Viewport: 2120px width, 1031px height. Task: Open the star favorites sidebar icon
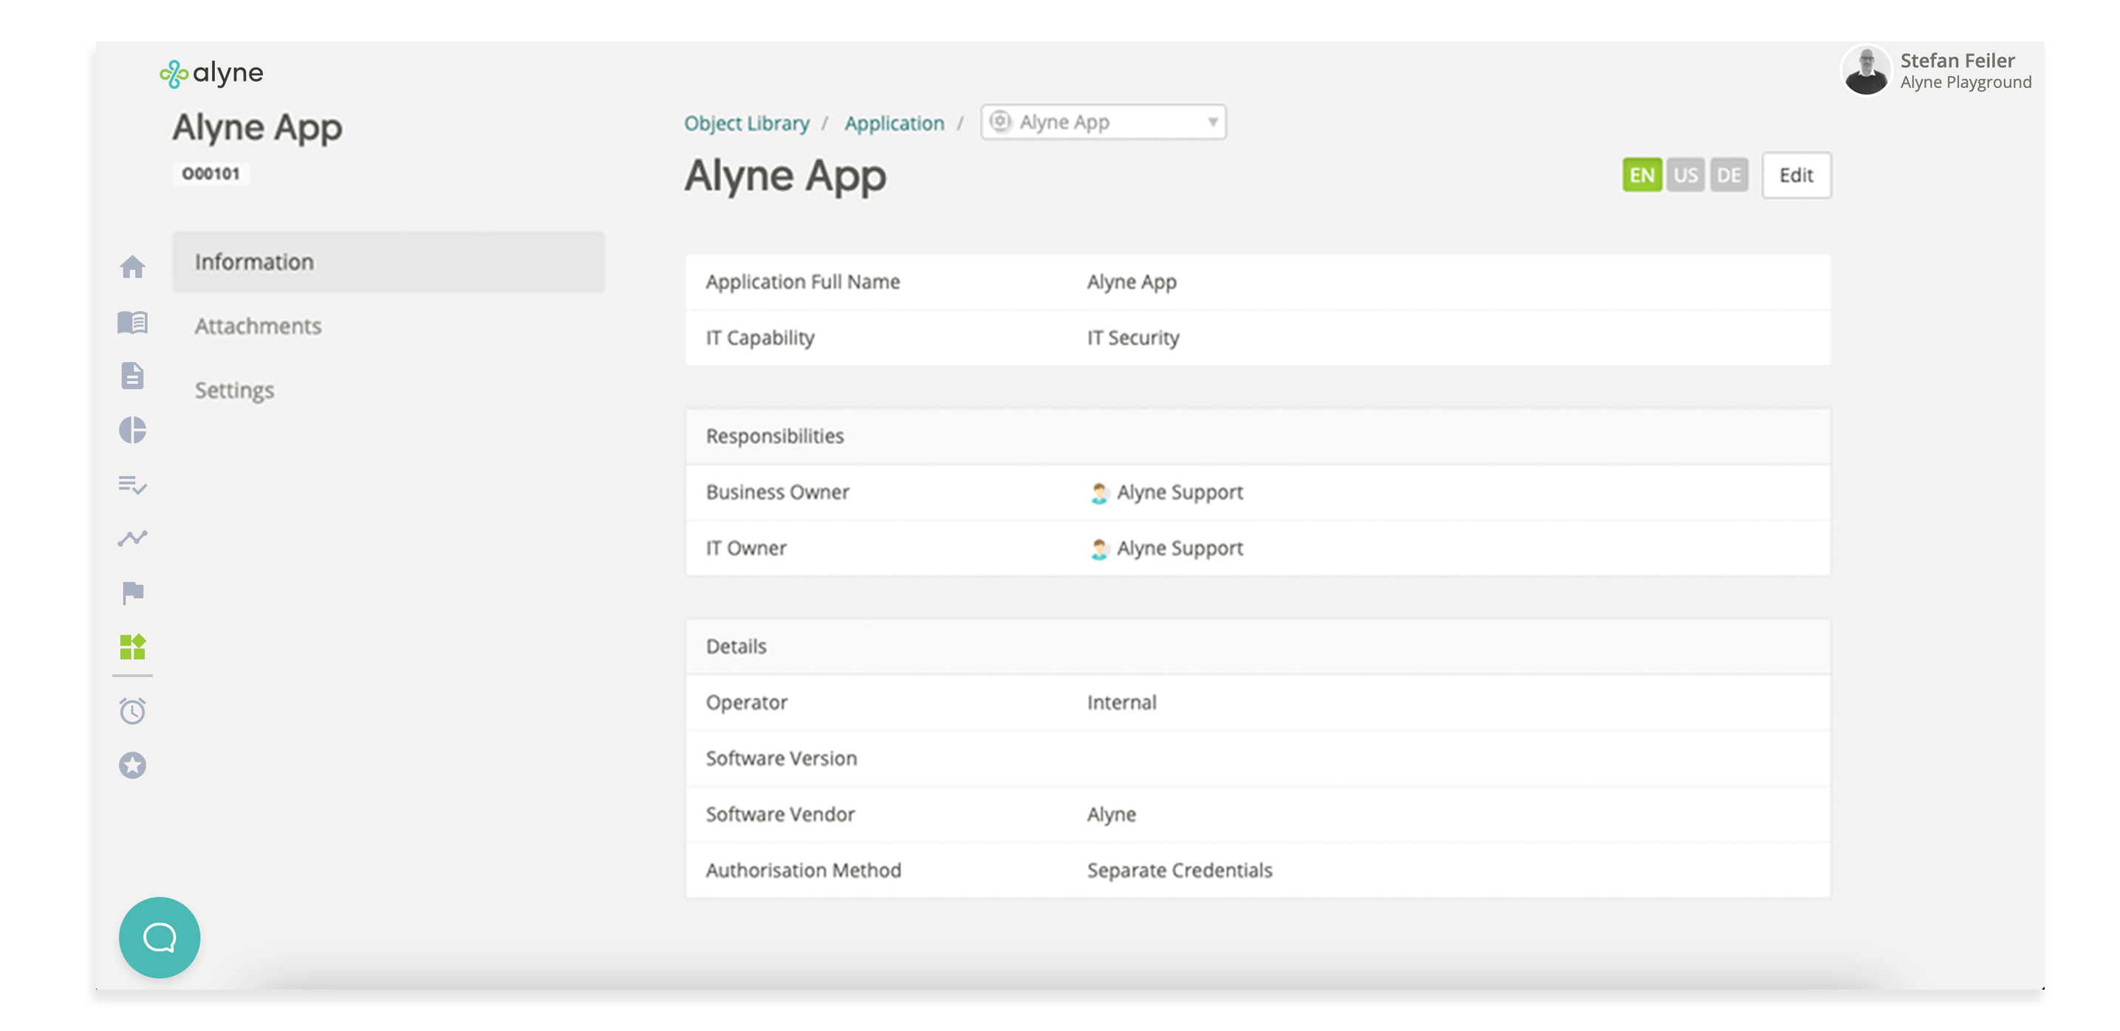tap(131, 765)
